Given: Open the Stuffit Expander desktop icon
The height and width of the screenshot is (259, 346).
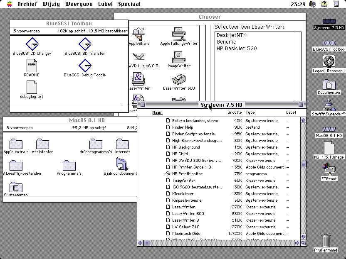Looking at the screenshot, I should [x=329, y=105].
